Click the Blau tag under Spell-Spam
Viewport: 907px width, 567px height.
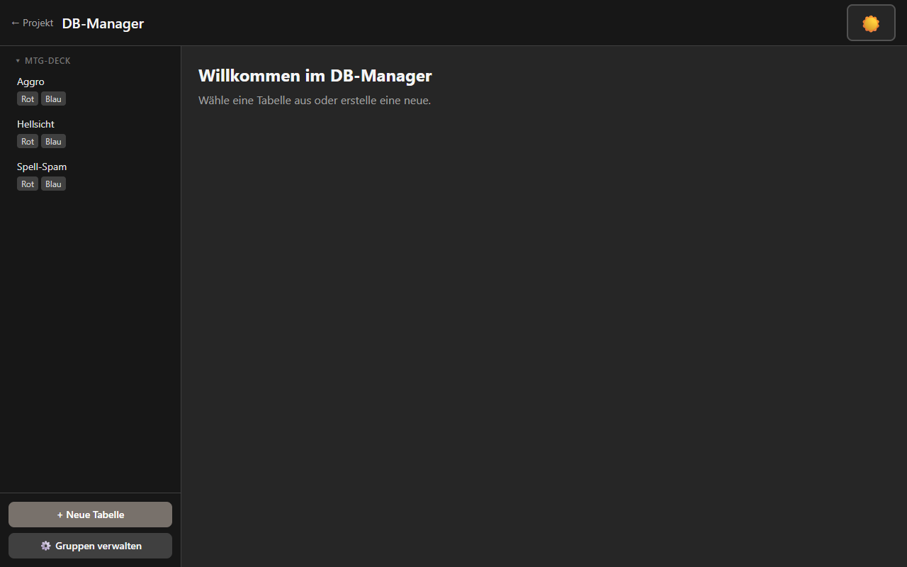tap(53, 184)
